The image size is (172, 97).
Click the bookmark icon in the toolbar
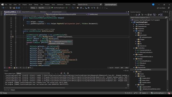coord(98,8)
